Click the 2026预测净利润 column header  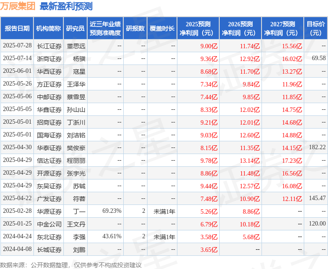(x=240, y=28)
